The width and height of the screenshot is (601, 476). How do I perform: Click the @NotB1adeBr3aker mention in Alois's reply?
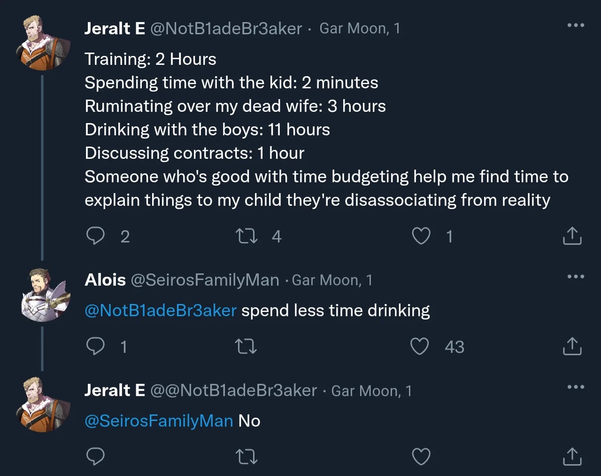[x=161, y=311]
